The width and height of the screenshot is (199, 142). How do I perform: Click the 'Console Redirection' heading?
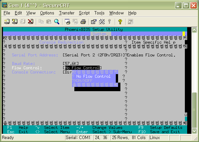(62, 42)
